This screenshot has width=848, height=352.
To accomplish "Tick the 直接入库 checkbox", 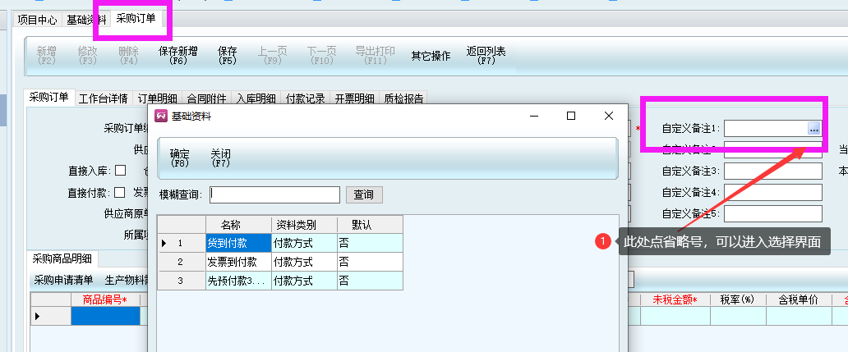I will (x=121, y=171).
